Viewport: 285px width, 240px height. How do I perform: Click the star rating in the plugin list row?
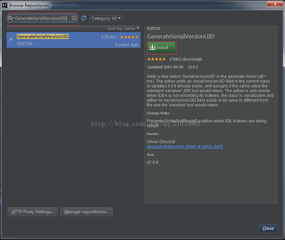pos(129,37)
